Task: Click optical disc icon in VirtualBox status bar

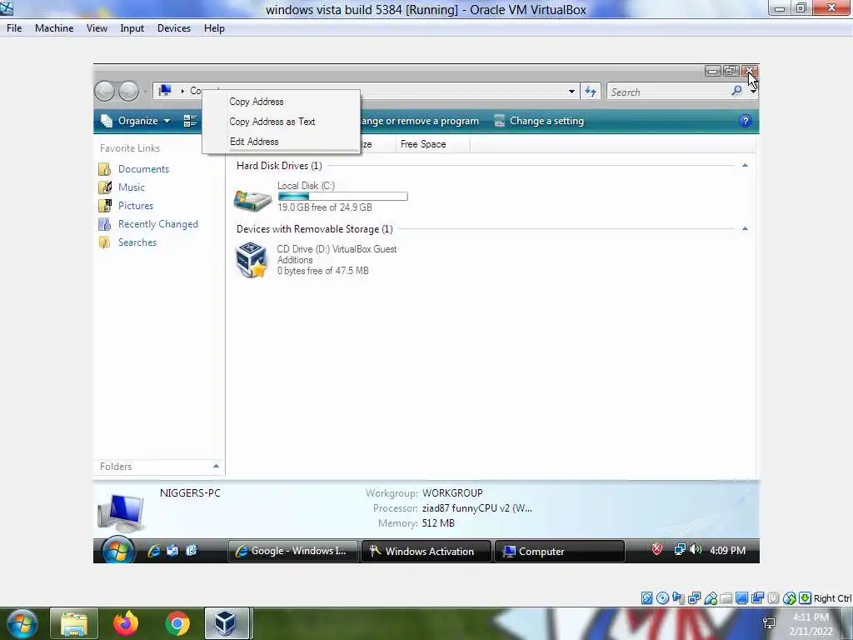Action: point(662,598)
